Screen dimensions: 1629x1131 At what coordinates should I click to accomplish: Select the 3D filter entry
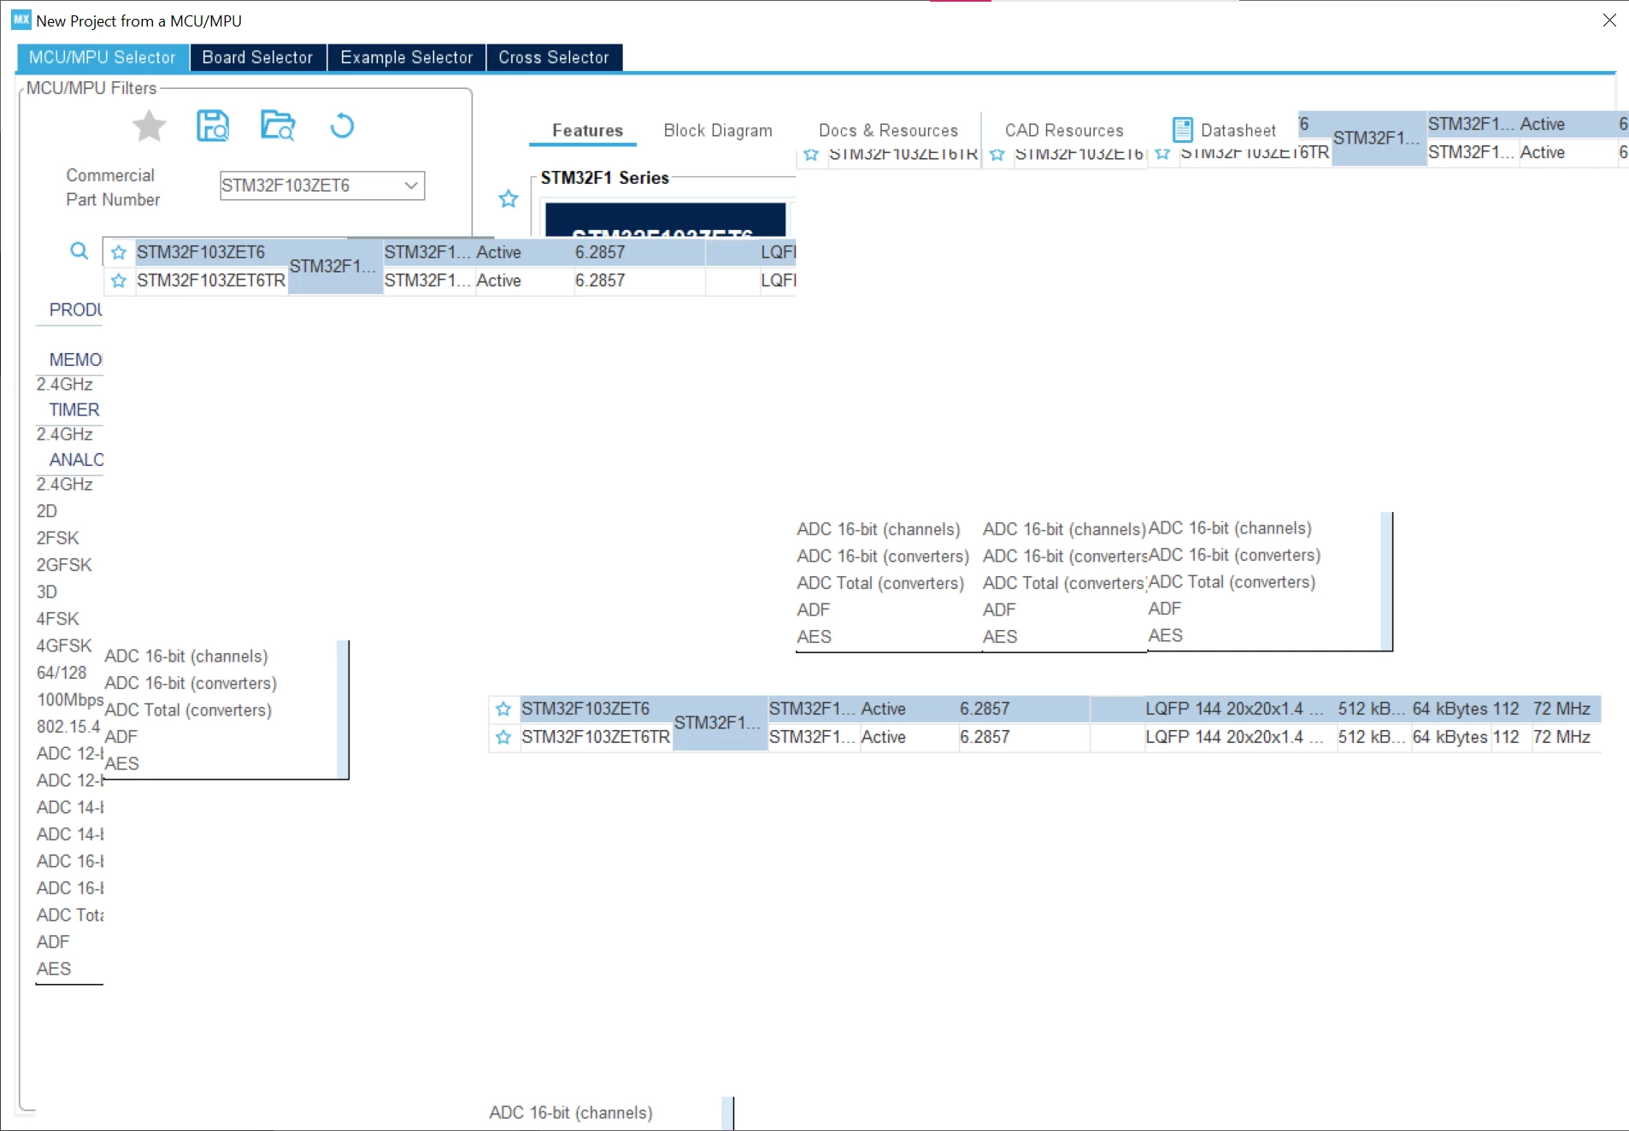click(x=47, y=592)
